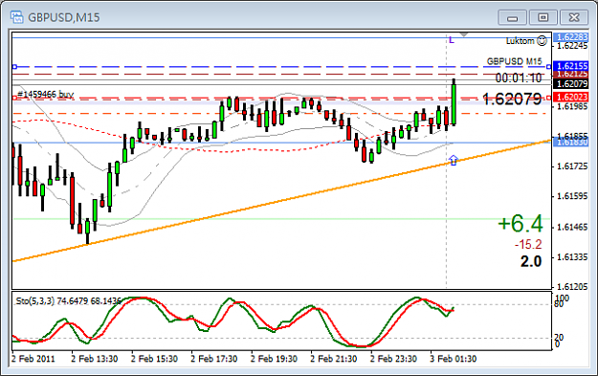Viewport: 598px width, 376px height.
Task: Select the #1459466 buy order label
Action: click(45, 94)
